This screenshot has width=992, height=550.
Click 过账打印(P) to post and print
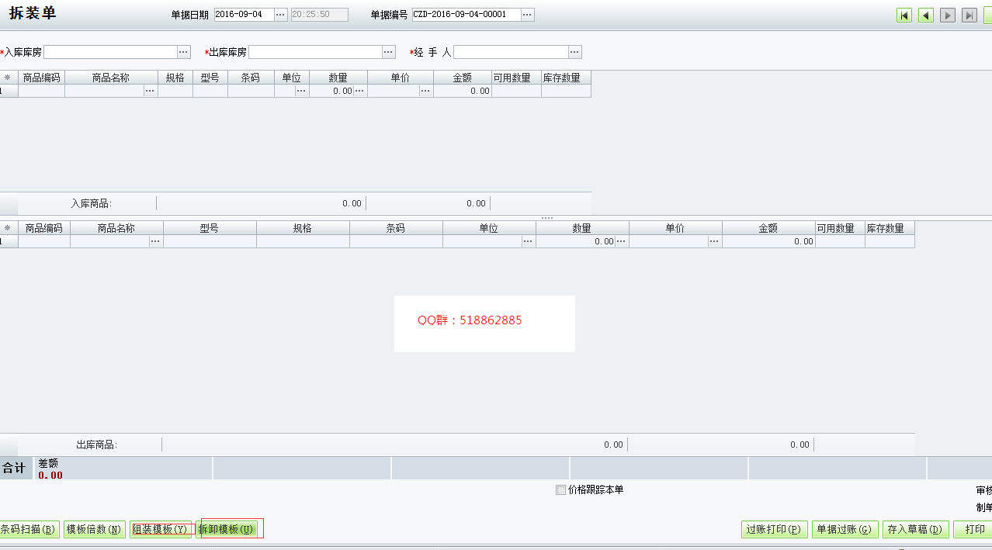point(775,530)
